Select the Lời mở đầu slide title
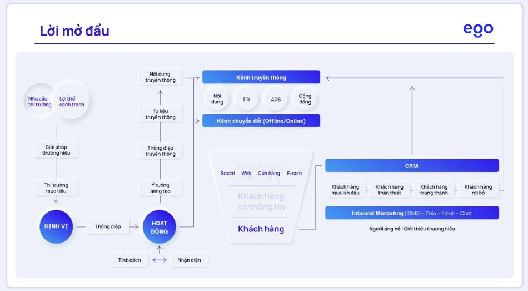This screenshot has width=528, height=291. tap(74, 31)
